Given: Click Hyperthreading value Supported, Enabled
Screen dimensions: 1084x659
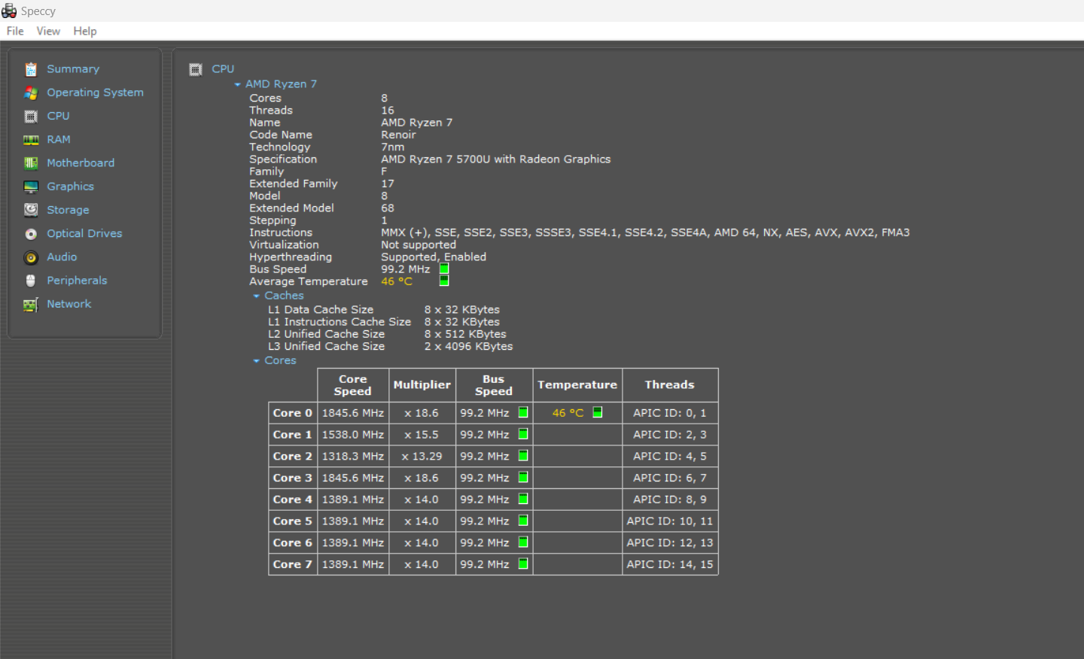Looking at the screenshot, I should point(434,257).
